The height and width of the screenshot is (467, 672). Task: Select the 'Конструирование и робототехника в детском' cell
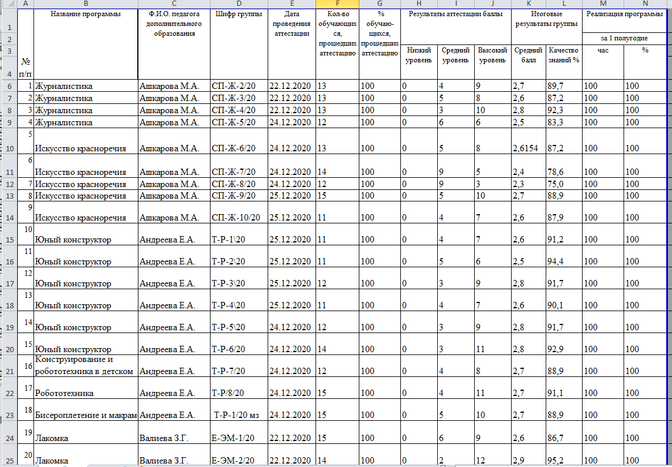pos(86,365)
